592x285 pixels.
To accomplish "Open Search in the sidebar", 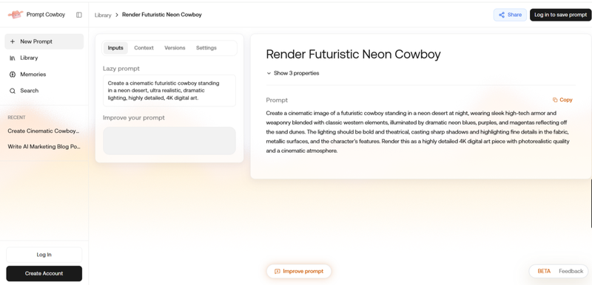I will (44, 91).
